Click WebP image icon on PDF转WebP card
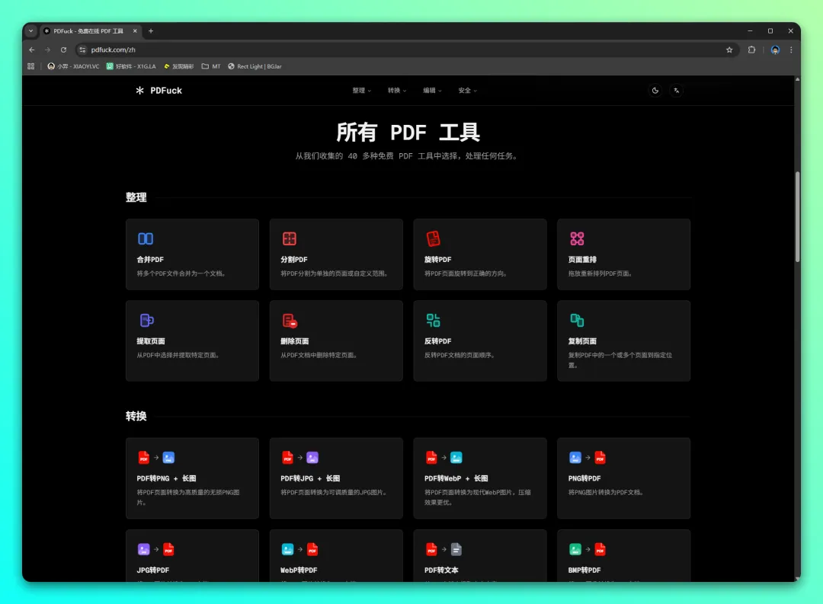823x604 pixels. pos(456,458)
